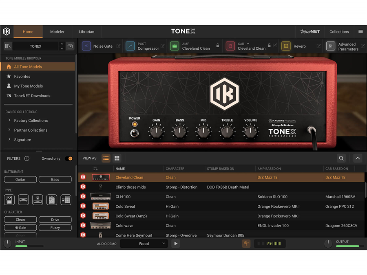Select the Cold Sweat tone model row
The image size is (367, 275).
click(x=125, y=207)
